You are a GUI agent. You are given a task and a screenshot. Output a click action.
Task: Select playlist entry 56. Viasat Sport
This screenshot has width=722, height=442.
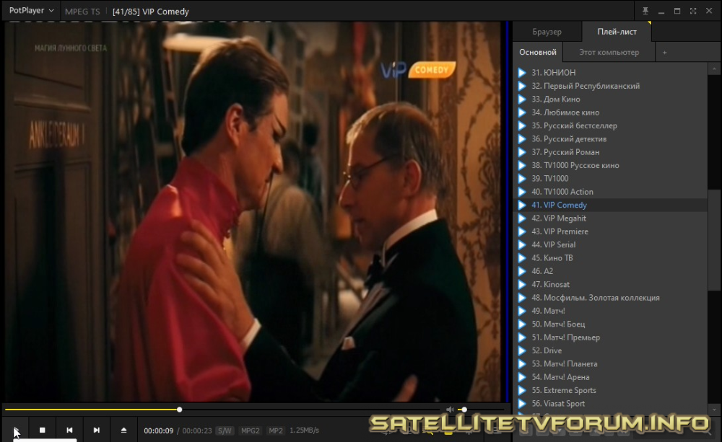point(611,404)
